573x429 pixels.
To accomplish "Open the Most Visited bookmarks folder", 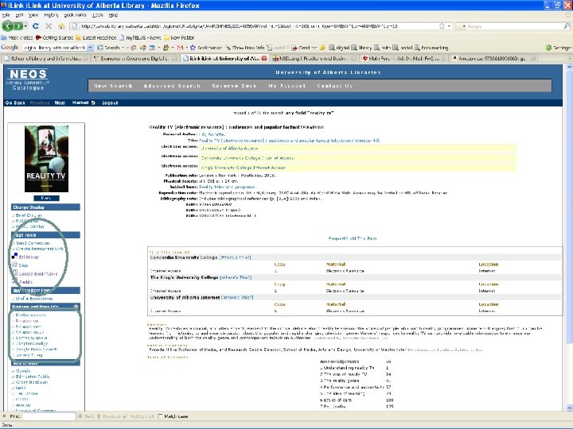I will click(18, 37).
